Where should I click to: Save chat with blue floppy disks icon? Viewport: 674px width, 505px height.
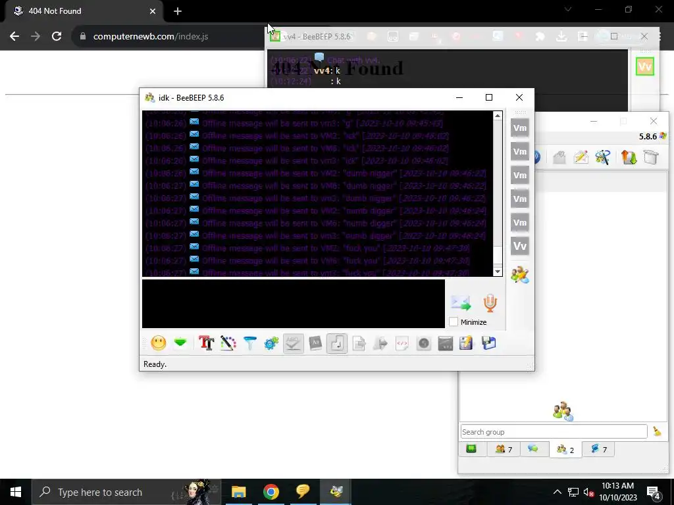(489, 343)
